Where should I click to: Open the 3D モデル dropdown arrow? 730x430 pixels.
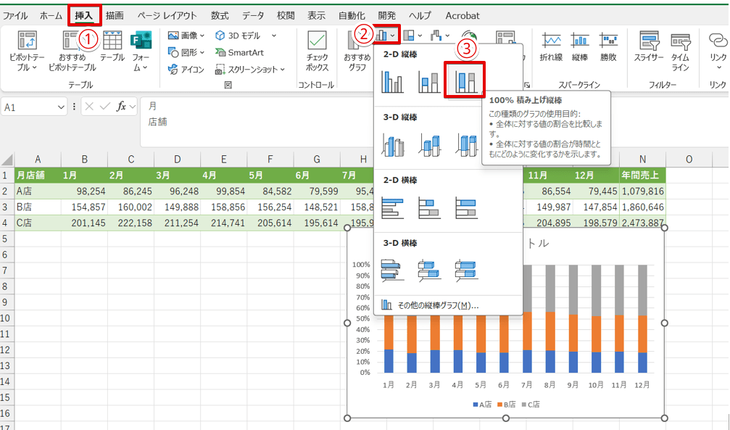click(x=274, y=36)
